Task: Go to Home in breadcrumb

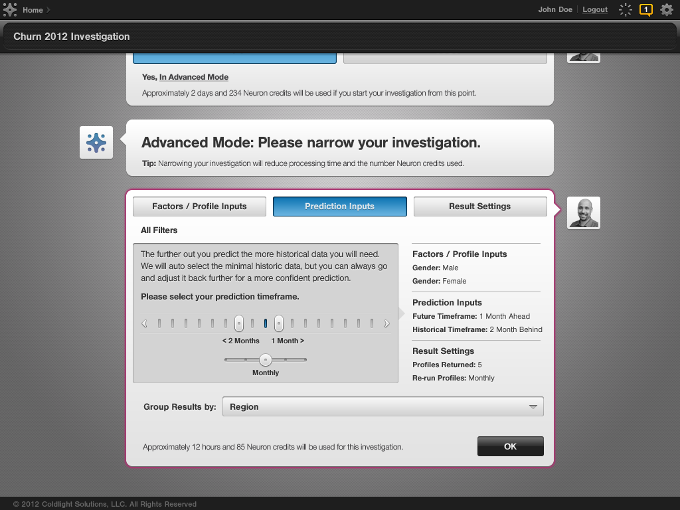Action: pos(33,10)
